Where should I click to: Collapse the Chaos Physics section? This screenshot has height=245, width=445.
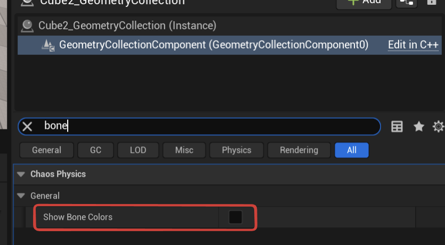coord(21,174)
